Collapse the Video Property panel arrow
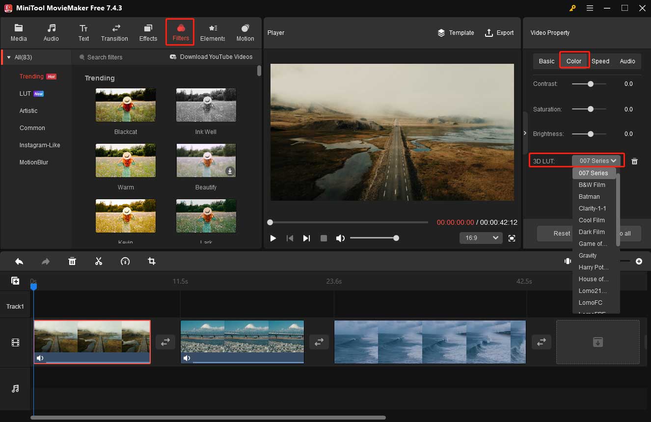The image size is (651, 422). tap(525, 133)
